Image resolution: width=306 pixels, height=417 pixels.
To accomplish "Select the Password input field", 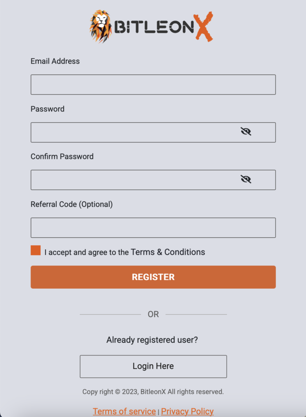I will click(153, 132).
